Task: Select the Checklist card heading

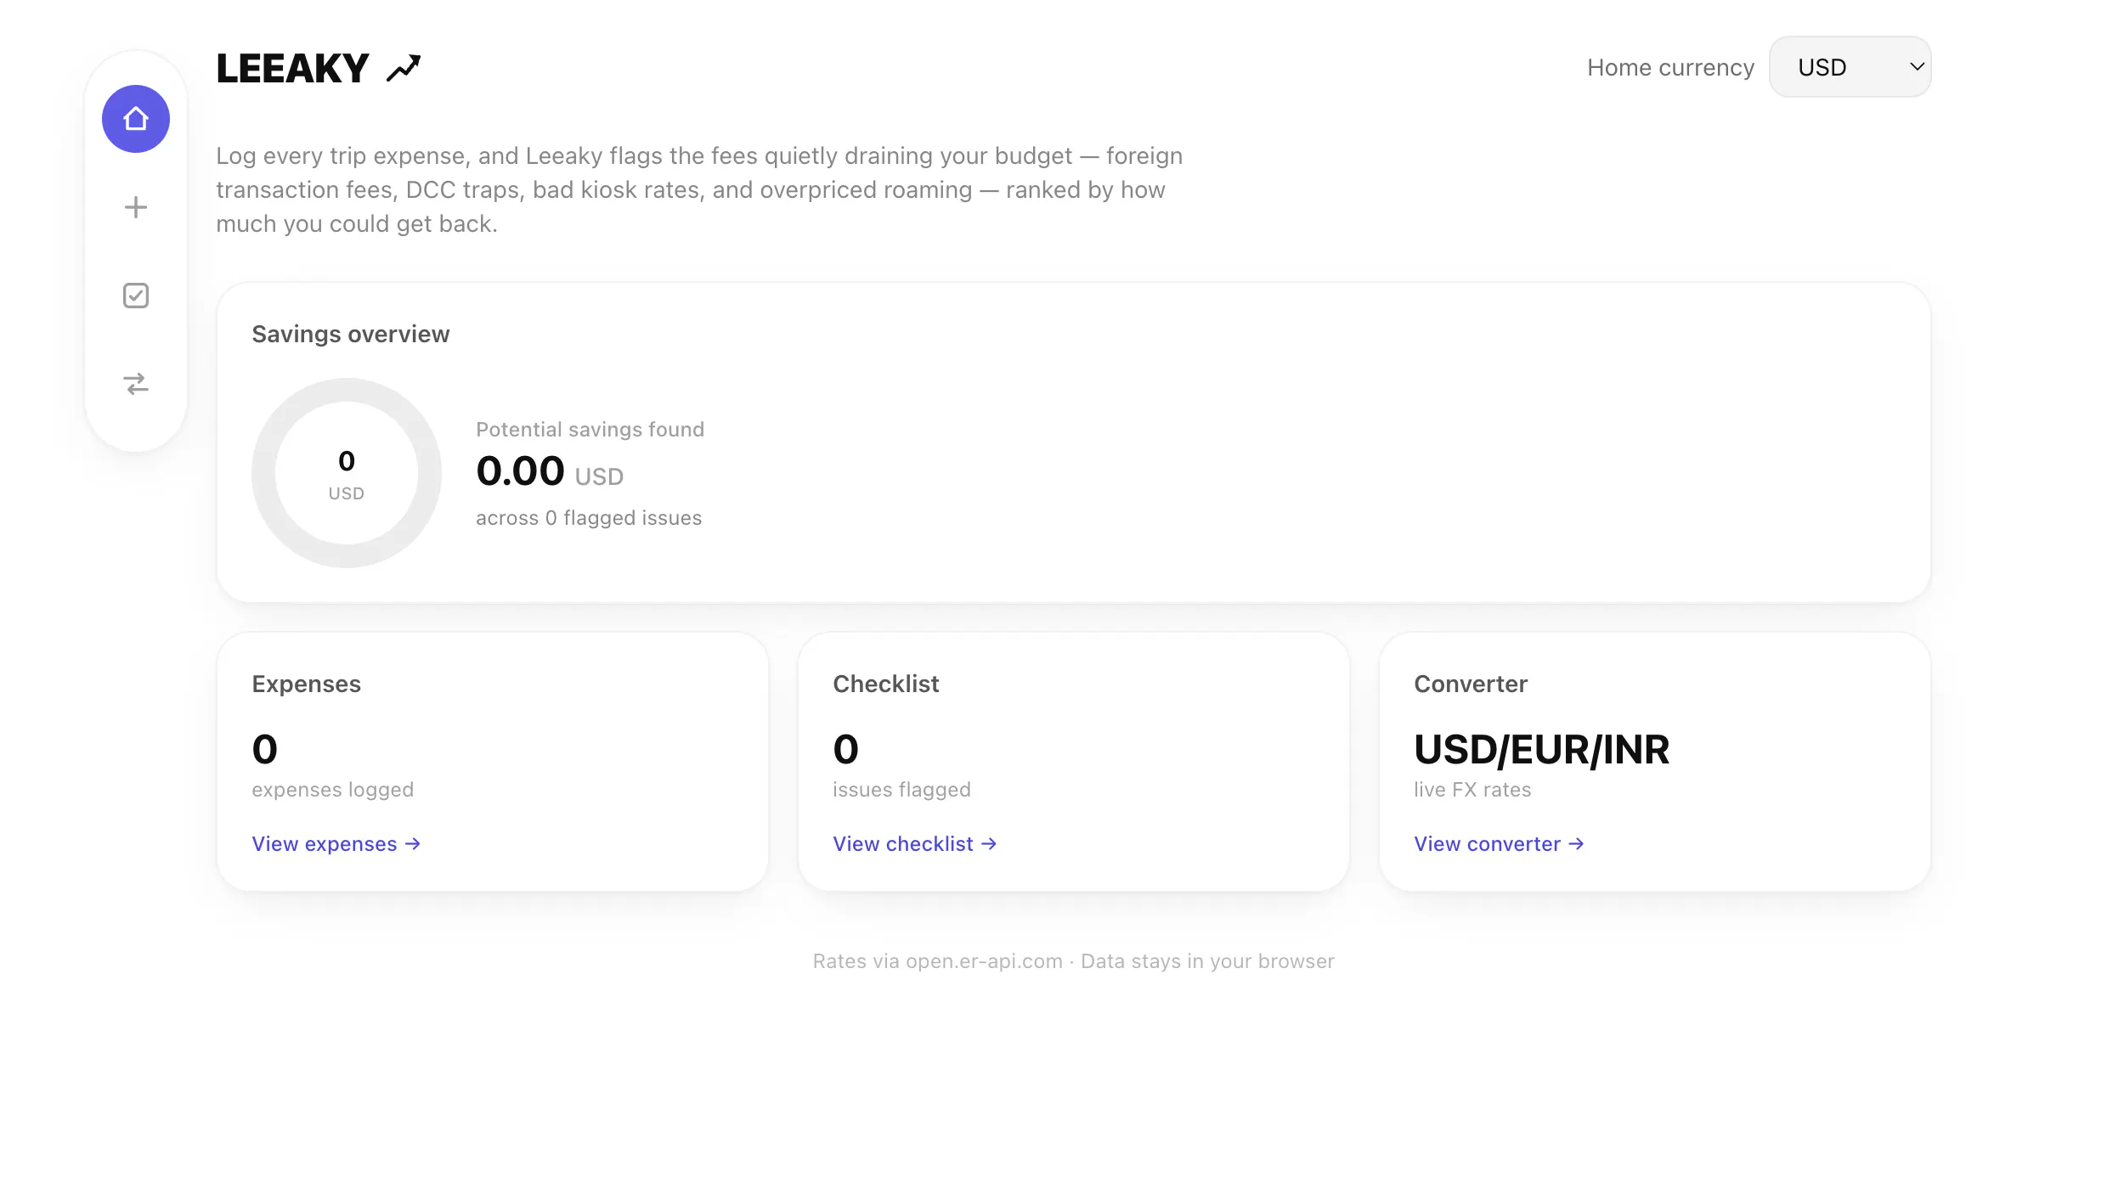Action: click(x=885, y=684)
